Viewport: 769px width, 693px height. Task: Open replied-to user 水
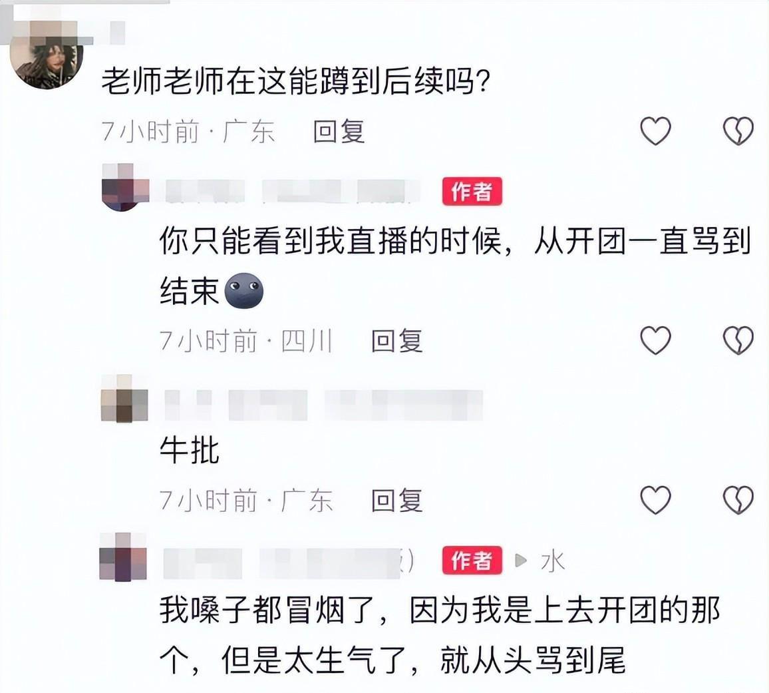tap(553, 561)
